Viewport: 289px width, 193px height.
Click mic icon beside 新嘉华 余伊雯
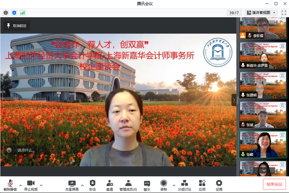pos(243,65)
